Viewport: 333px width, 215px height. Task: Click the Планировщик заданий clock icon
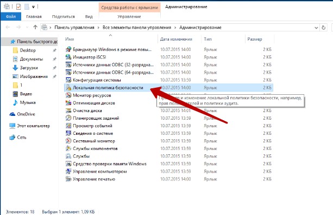pyautogui.click(x=68, y=118)
